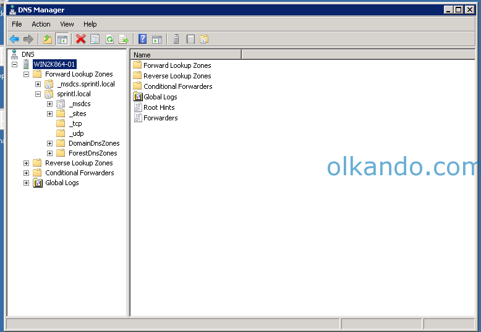Screen dimensions: 481x332
Task: Click the green Refresh toolbar icon
Action: click(x=109, y=39)
